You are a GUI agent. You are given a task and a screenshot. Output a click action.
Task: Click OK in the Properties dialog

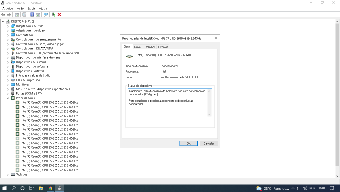[188, 143]
